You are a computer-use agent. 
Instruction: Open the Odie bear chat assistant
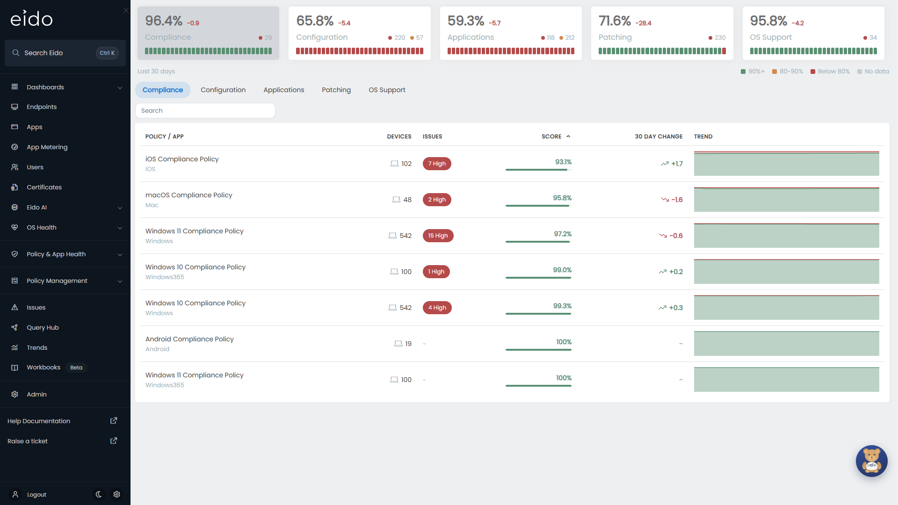pyautogui.click(x=871, y=461)
